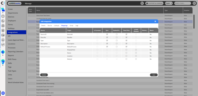
Task: Click the Disable button
Action: [44, 75]
